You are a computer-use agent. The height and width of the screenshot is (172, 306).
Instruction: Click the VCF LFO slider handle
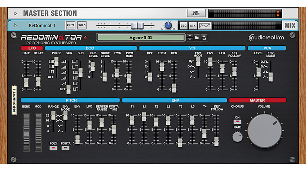tap(222, 69)
